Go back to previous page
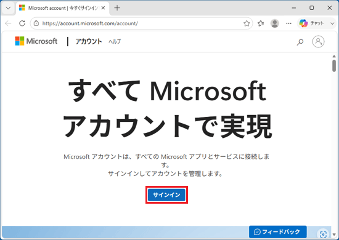The height and width of the screenshot is (240, 339). point(8,23)
